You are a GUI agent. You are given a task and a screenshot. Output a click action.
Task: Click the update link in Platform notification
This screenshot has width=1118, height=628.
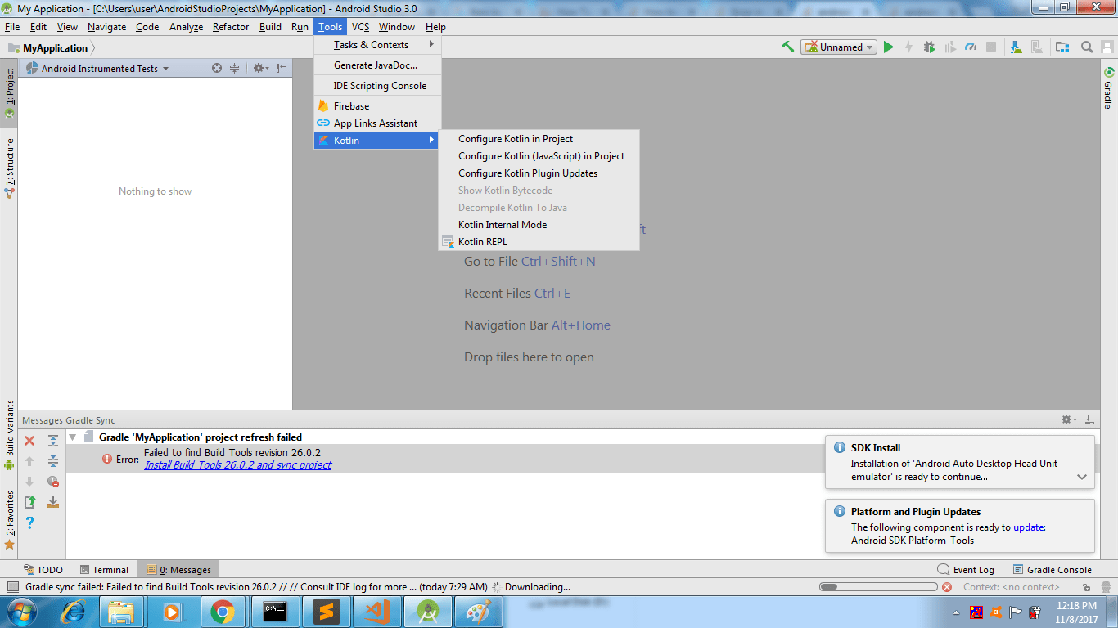[1029, 527]
